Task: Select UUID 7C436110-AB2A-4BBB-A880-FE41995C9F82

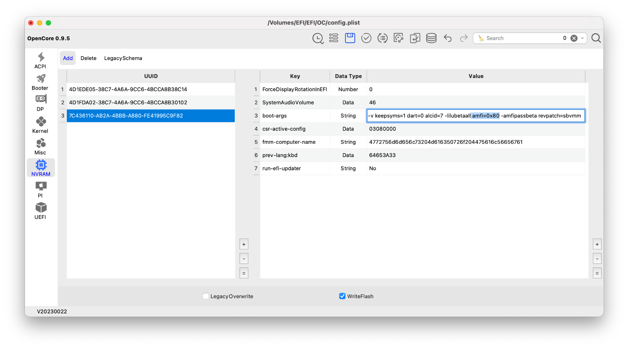Action: point(151,116)
